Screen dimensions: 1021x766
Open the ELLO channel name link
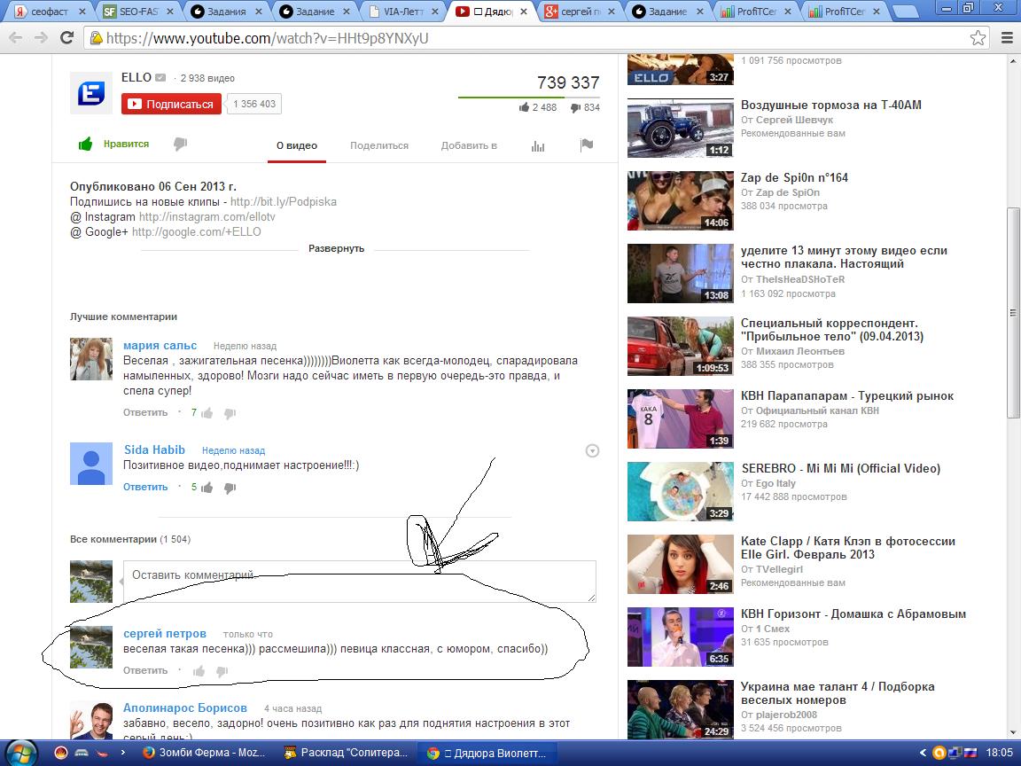point(136,77)
